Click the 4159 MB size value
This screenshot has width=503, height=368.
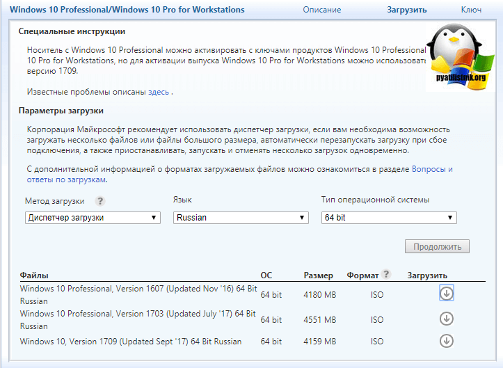click(x=320, y=342)
